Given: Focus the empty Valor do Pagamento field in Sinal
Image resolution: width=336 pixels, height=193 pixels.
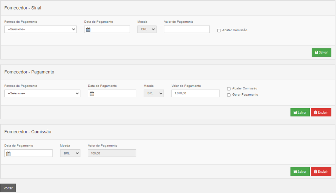Looking at the screenshot, I should point(187,29).
